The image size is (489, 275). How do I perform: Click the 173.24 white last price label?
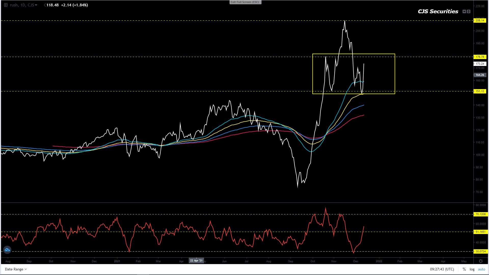tap(480, 64)
